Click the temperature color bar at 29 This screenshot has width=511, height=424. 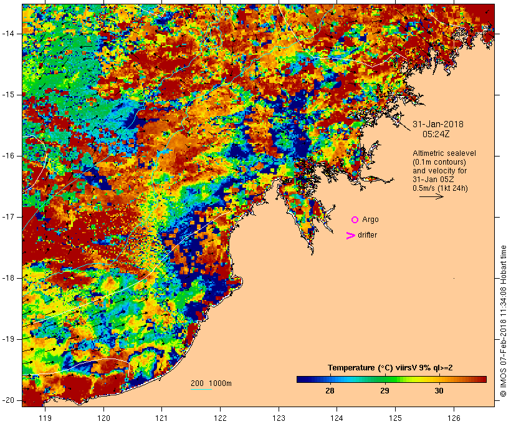point(385,379)
